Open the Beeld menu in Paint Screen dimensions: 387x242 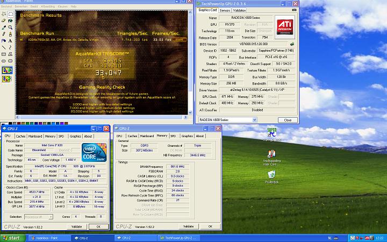(34, 6)
